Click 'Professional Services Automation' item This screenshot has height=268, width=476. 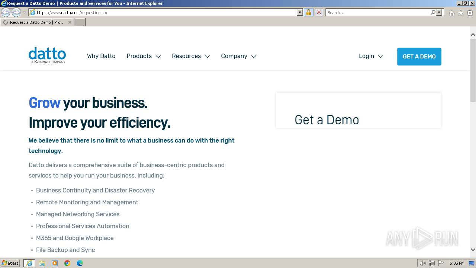tap(83, 226)
